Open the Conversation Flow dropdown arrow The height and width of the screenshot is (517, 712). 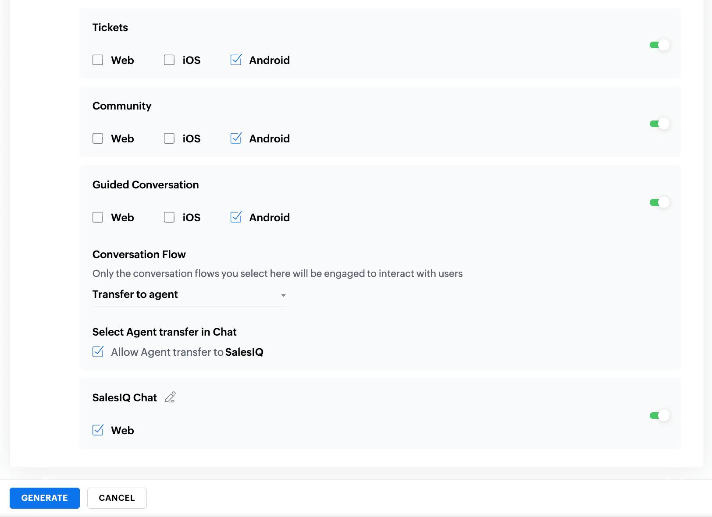pyautogui.click(x=283, y=295)
